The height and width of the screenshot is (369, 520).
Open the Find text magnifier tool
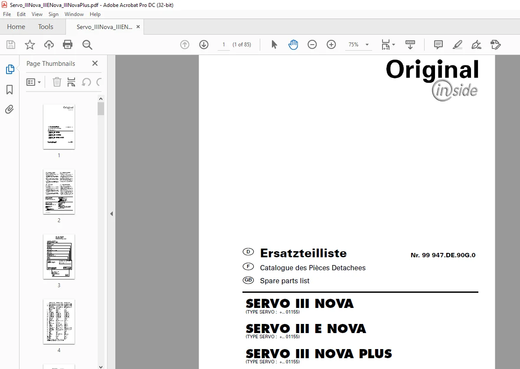(x=87, y=45)
